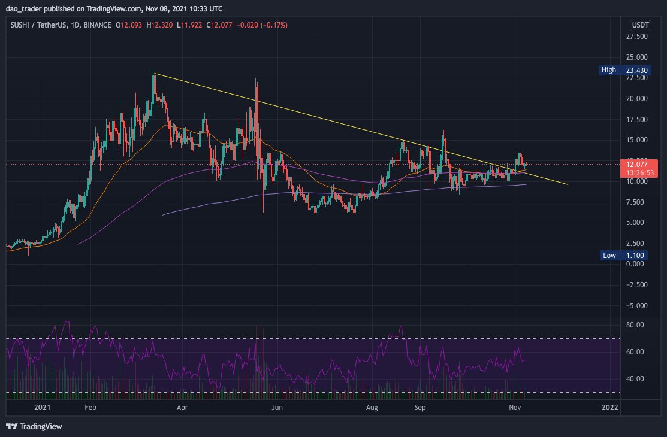Click the Jun time axis label
This screenshot has width=667, height=437.
tap(277, 408)
